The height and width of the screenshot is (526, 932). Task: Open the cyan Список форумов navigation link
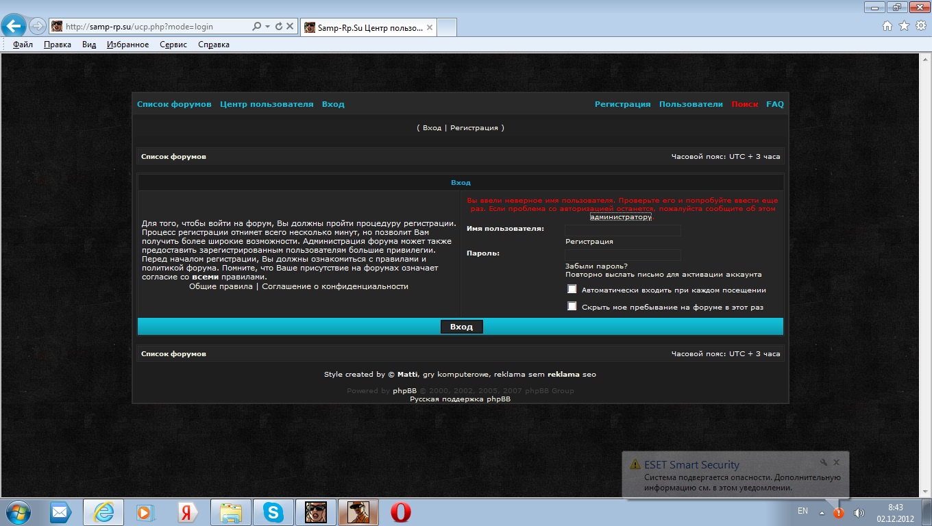coord(174,104)
